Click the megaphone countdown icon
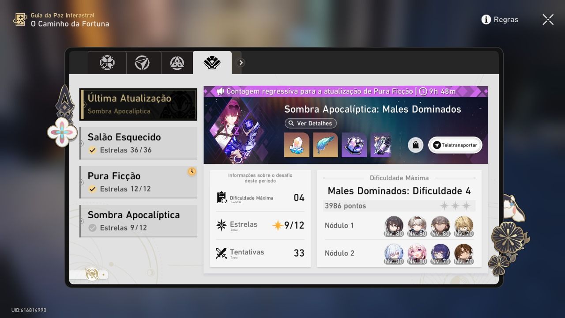 pos(220,91)
